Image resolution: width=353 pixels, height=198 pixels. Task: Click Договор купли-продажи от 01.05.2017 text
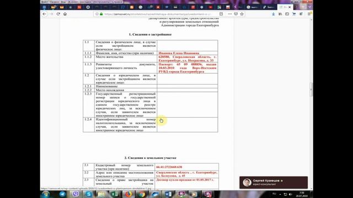[185, 180]
